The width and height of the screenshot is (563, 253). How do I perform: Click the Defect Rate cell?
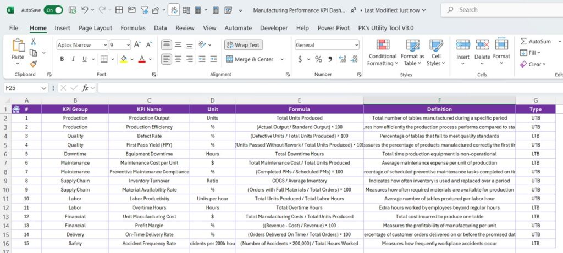(x=150, y=136)
